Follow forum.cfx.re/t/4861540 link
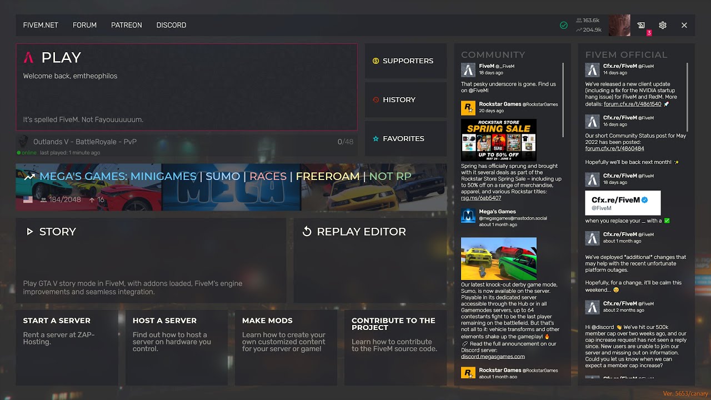Screen dimensions: 711x400 click(x=633, y=104)
